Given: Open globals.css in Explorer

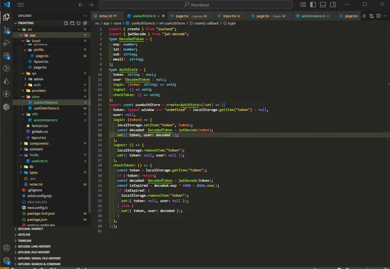Looking at the screenshot, I should pyautogui.click(x=40, y=132).
